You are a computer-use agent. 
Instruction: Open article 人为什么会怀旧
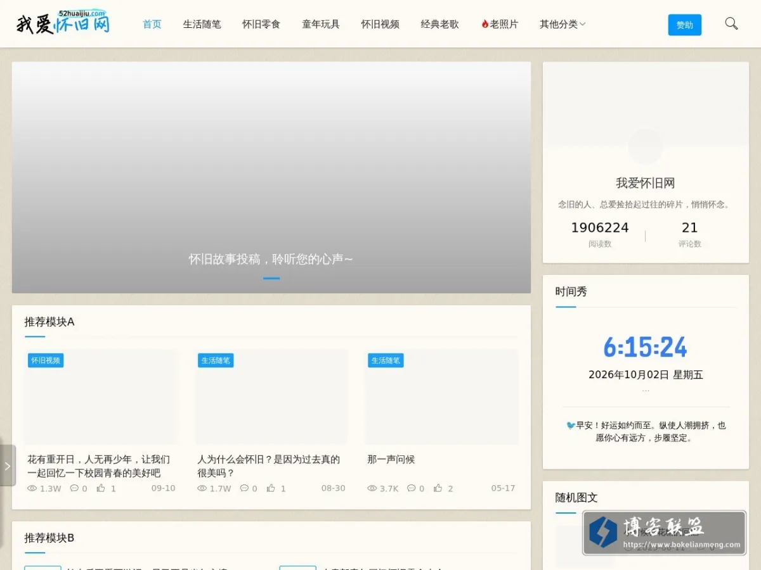click(x=268, y=466)
